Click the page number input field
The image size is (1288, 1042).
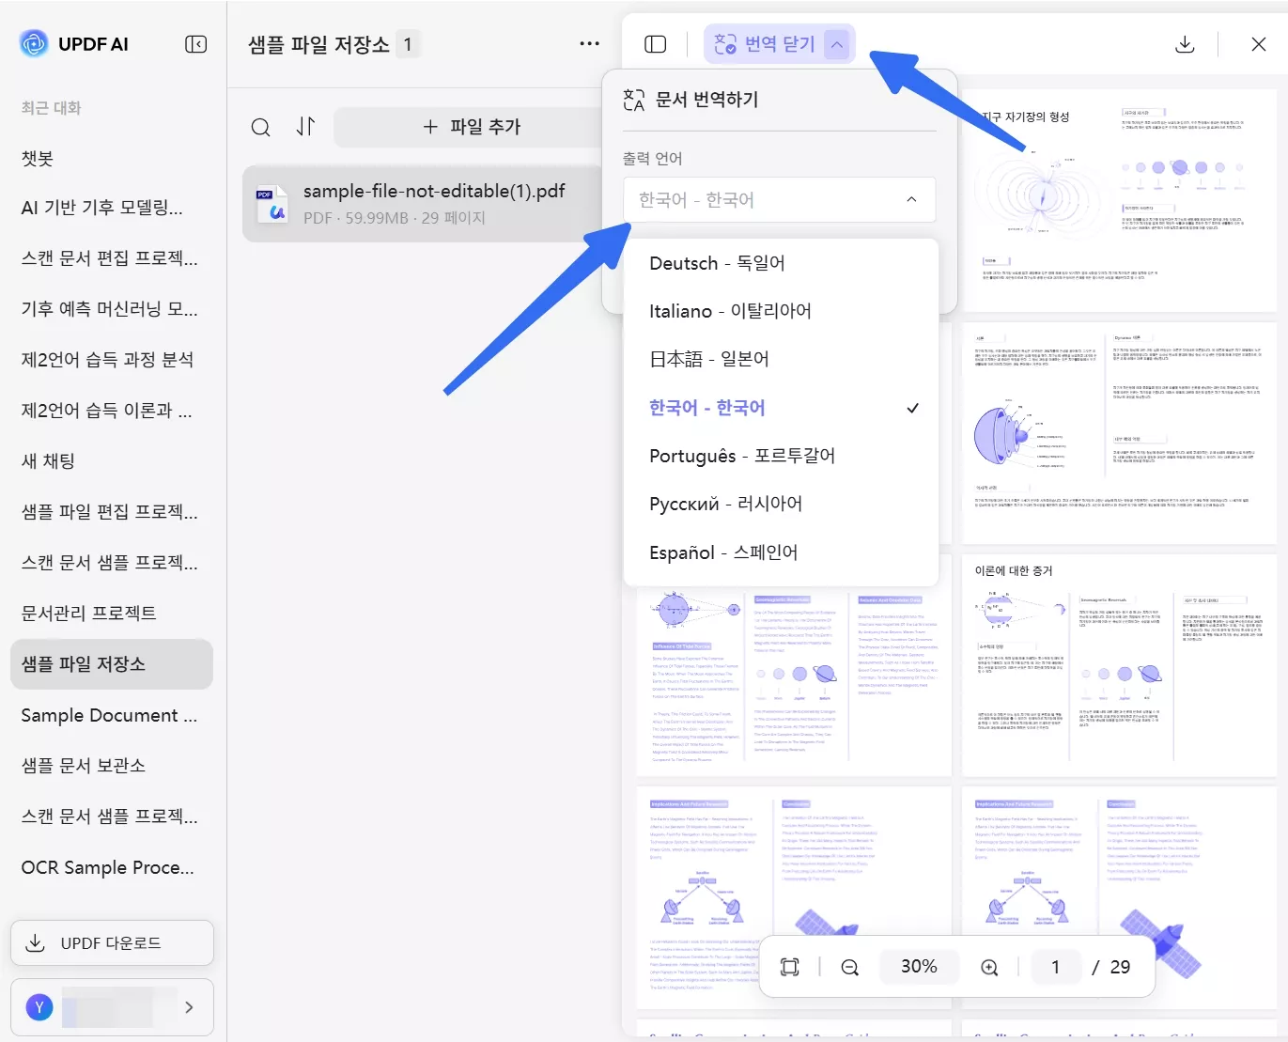point(1056,966)
